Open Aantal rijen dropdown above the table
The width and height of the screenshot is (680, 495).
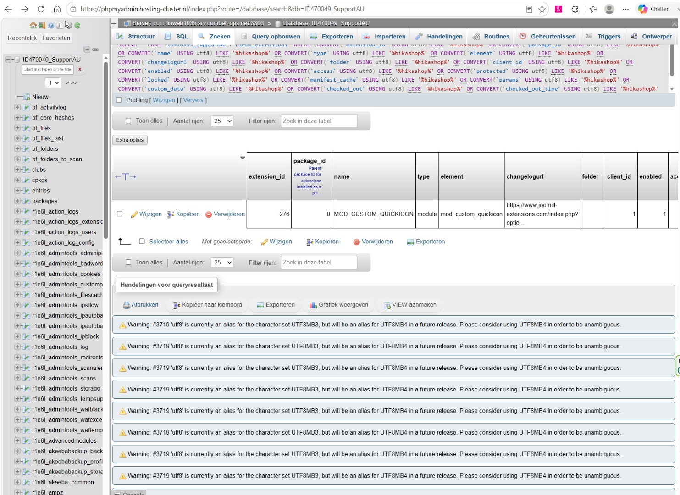(x=222, y=121)
